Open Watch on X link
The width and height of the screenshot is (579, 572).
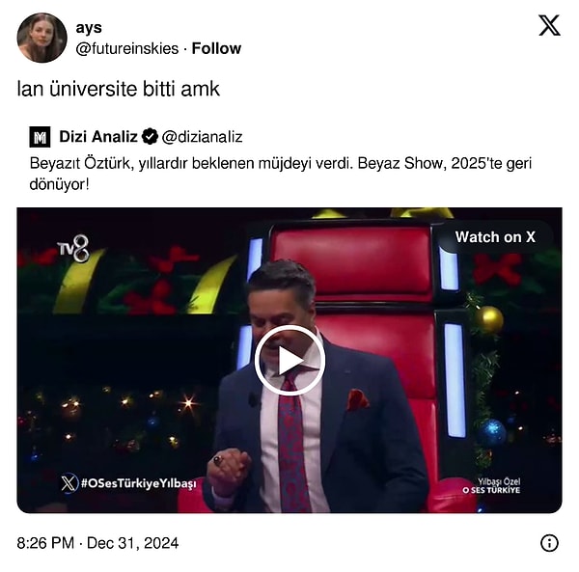495,237
